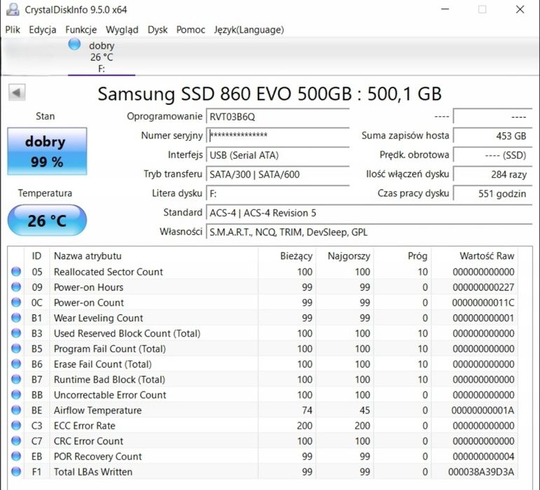Click the Najgorszy column header

[x=345, y=256]
